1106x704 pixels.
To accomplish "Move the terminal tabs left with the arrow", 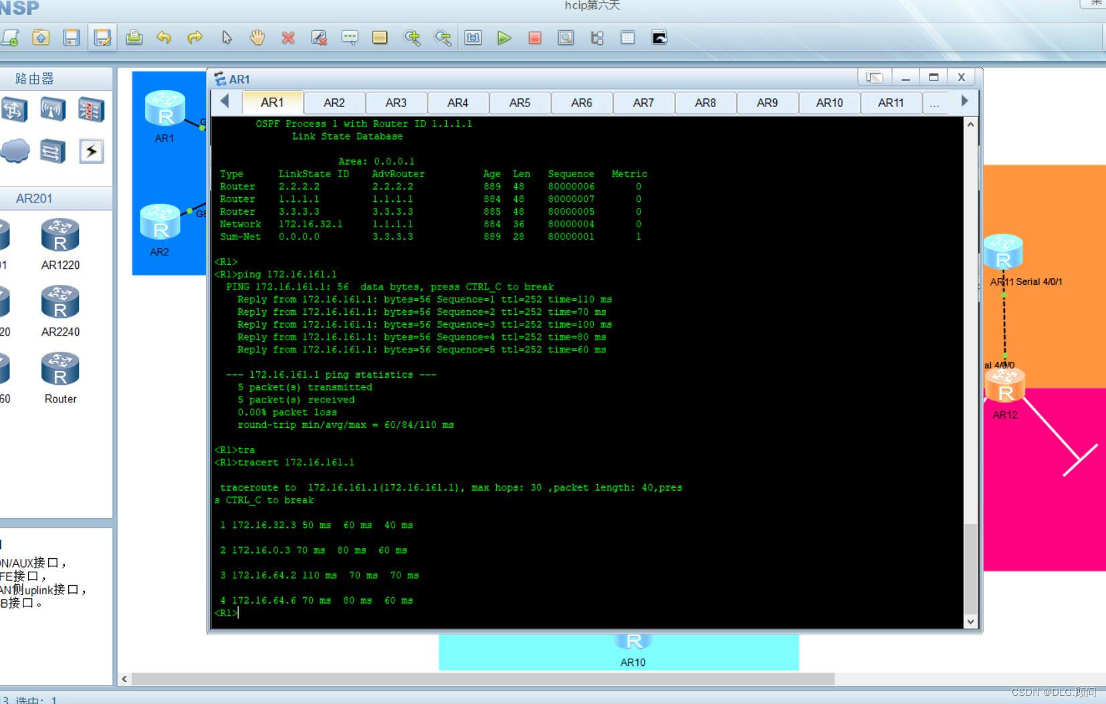I will point(225,102).
